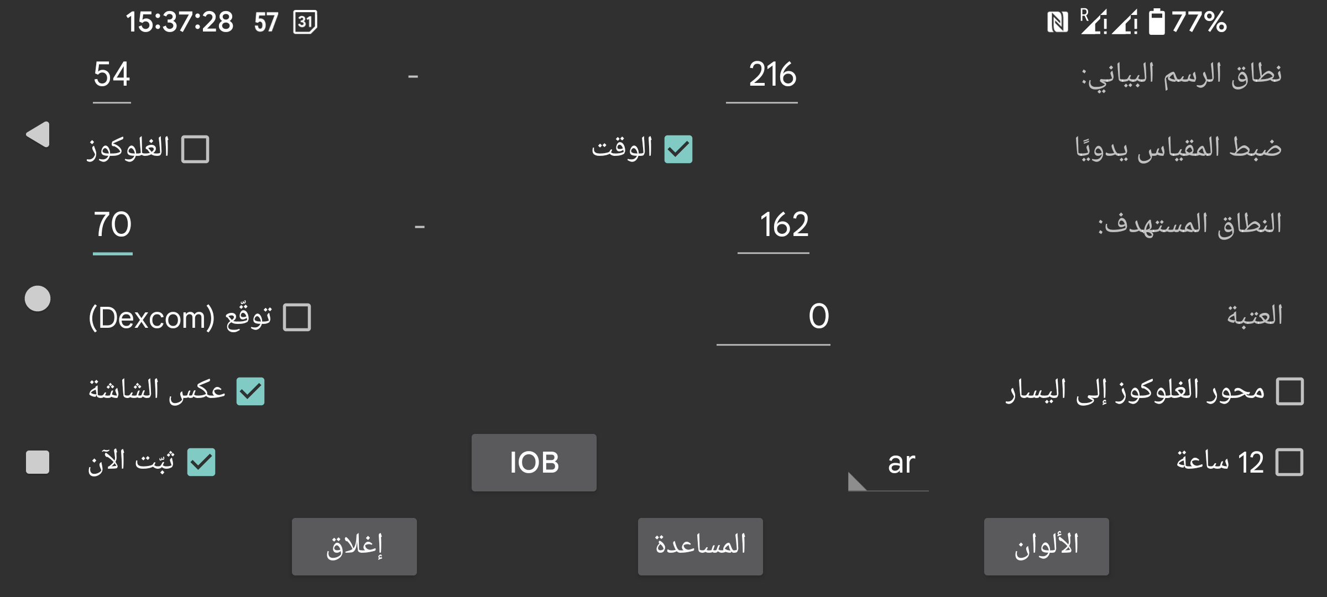Open the الألوان colors settings

(x=1046, y=546)
